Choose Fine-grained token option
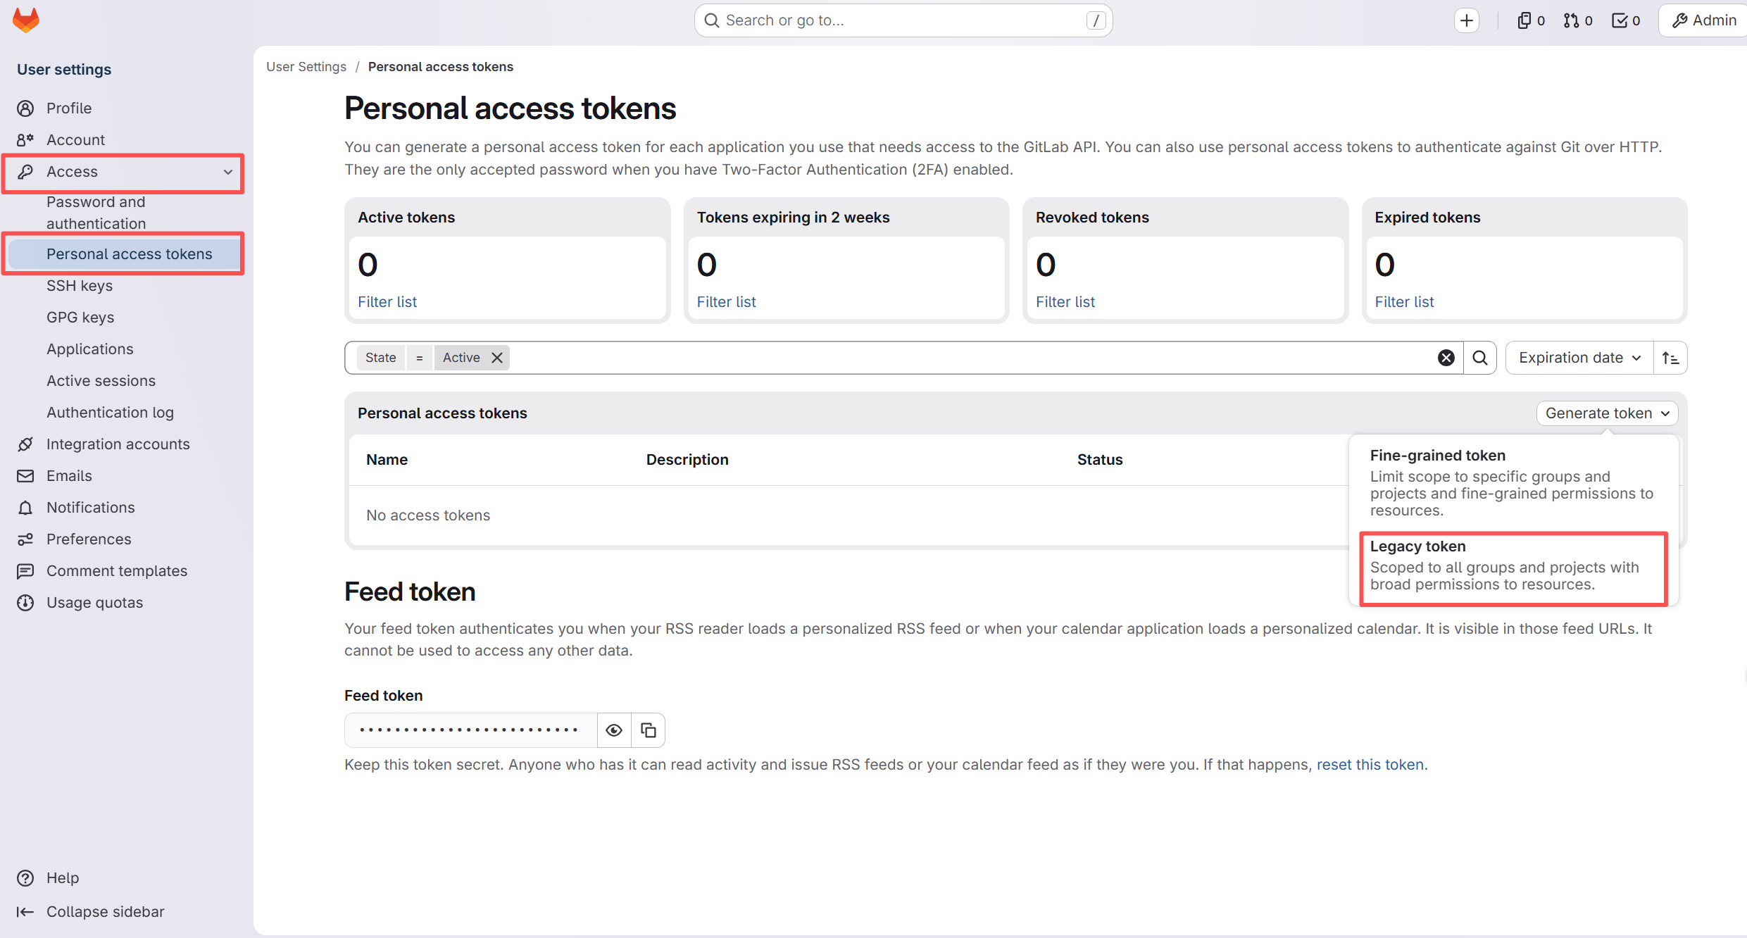 (1513, 482)
